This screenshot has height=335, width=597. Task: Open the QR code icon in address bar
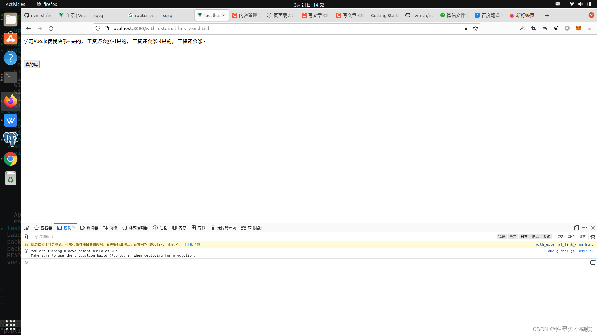coord(467,28)
